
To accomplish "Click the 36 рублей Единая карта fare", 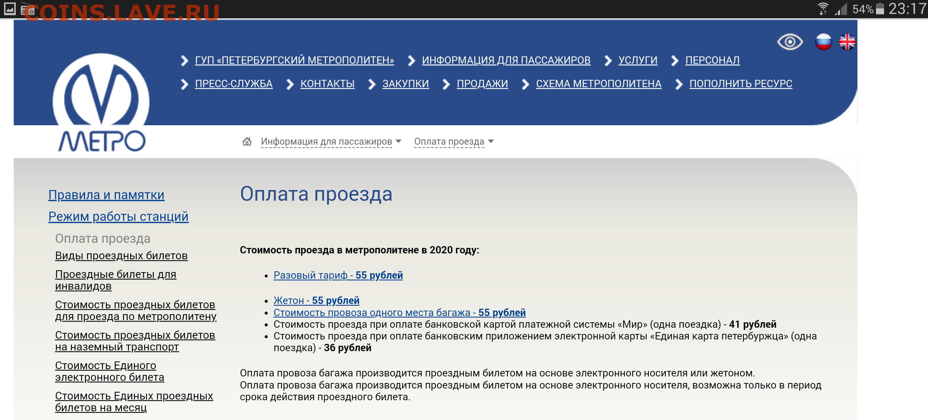I will (x=348, y=348).
